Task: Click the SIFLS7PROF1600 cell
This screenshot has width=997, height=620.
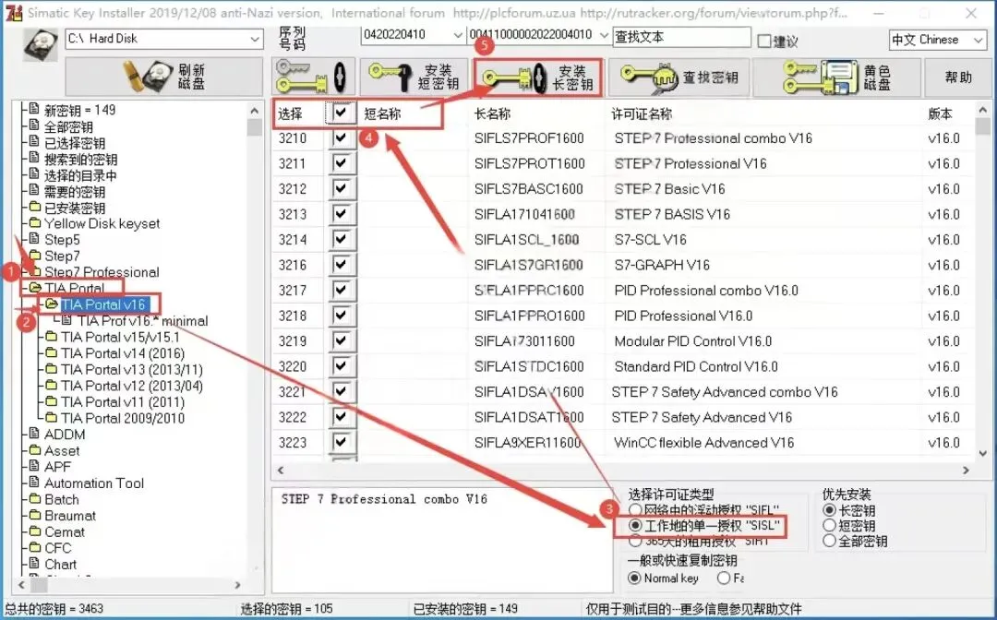Action: pyautogui.click(x=529, y=138)
